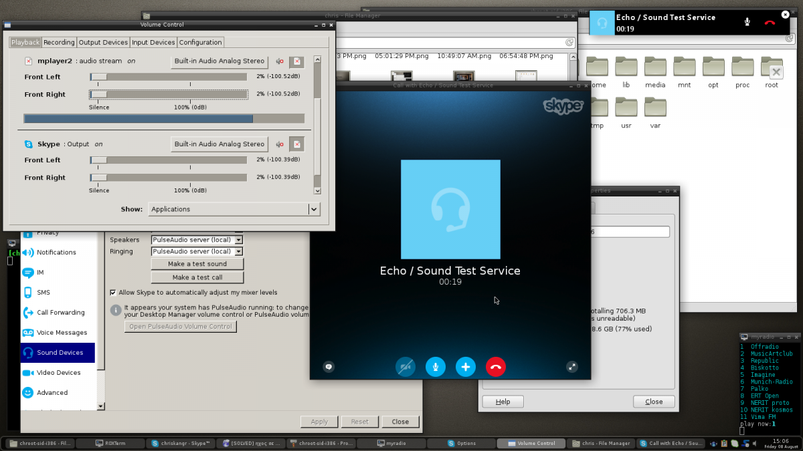Screen dimensions: 803x451
Task: Toggle Allow Skype to adjust mixer levels
Action: tap(112, 292)
